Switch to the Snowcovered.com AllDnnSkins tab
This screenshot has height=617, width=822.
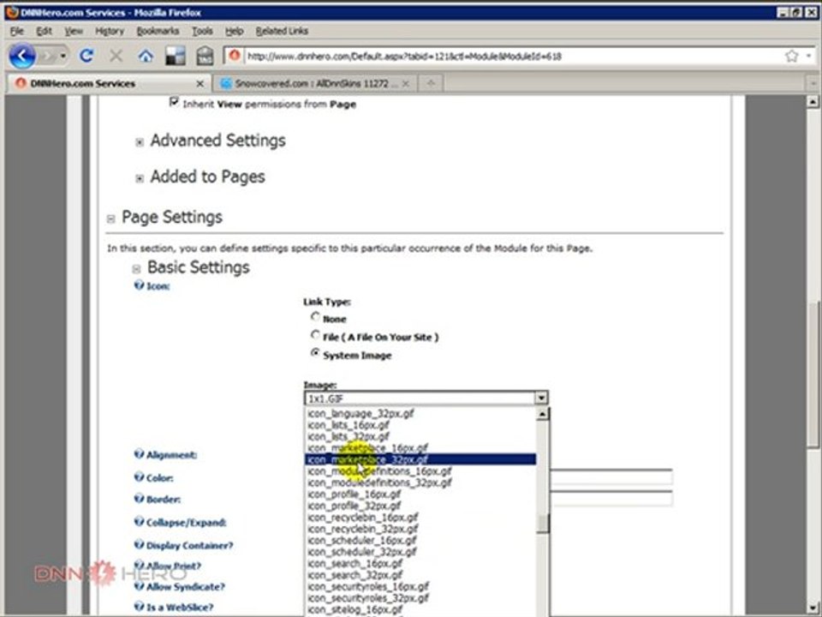pyautogui.click(x=316, y=83)
